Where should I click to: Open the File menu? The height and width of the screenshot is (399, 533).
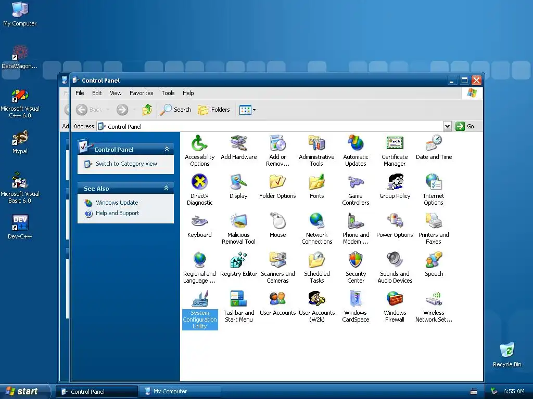[x=80, y=93]
